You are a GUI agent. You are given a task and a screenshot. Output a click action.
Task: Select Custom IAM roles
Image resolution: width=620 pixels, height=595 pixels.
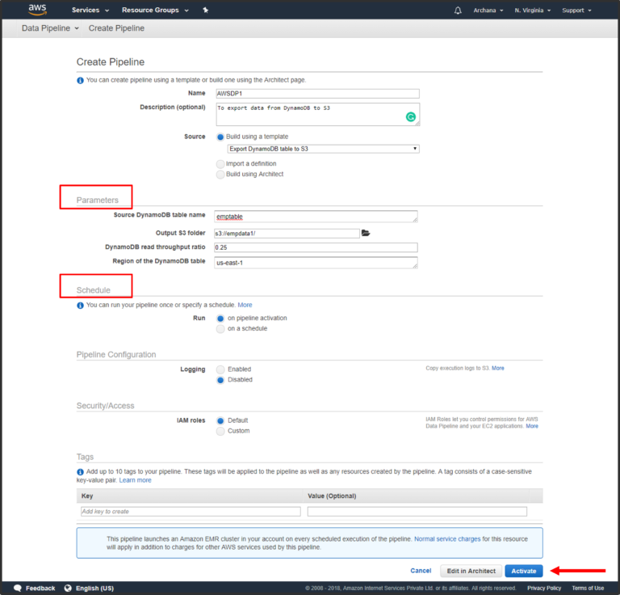coord(220,431)
